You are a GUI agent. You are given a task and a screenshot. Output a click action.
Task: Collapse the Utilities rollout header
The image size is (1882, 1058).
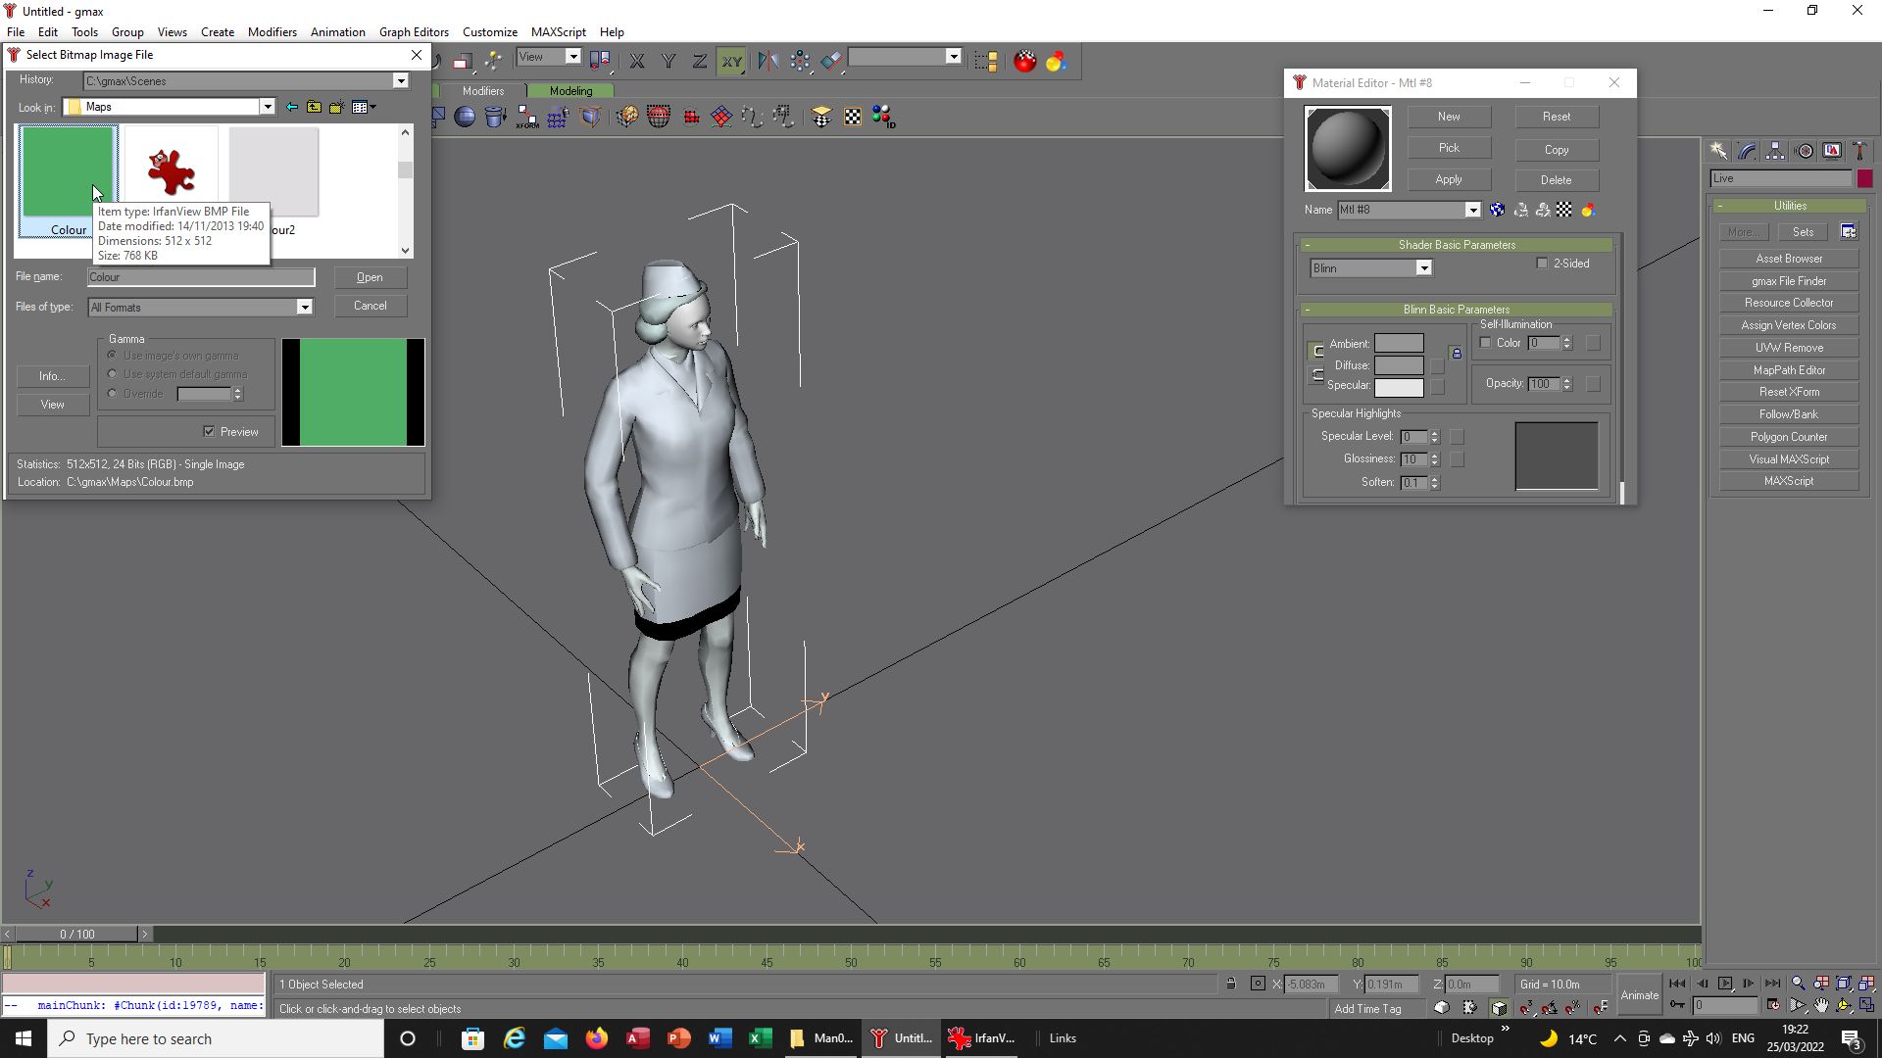pyautogui.click(x=1790, y=206)
